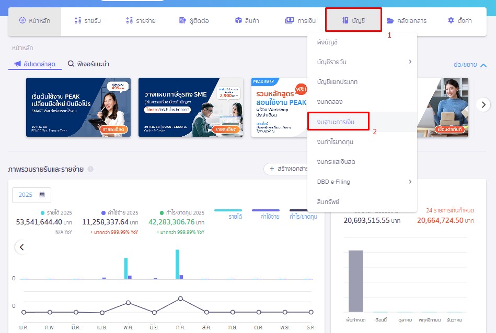The width and height of the screenshot is (496, 333).
Task: Open the หน้าหลัก home tab
Action: (34, 21)
